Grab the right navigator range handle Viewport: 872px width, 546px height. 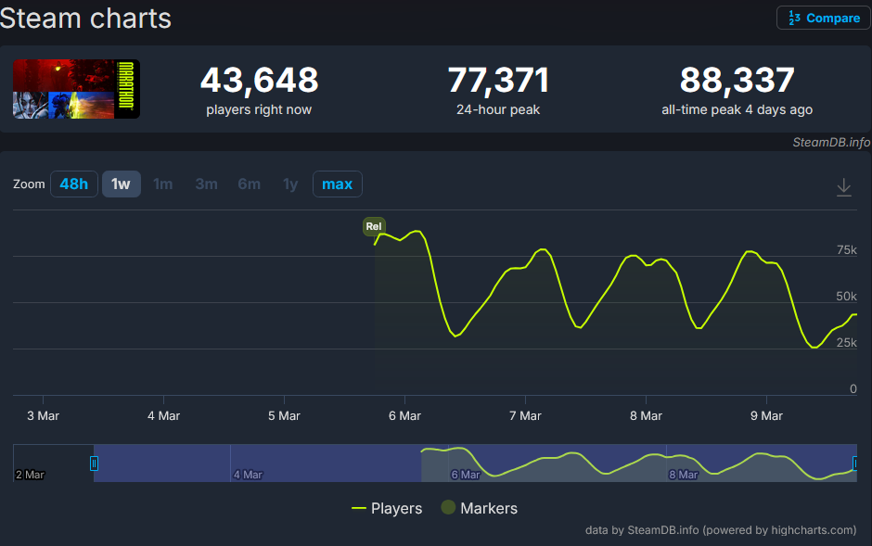[856, 463]
